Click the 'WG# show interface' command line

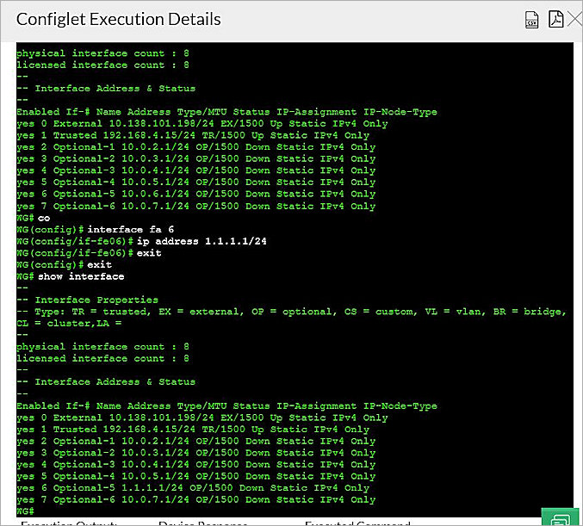pyautogui.click(x=71, y=276)
